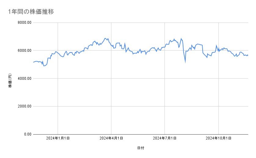Click the line's peak just before the August dip

181,39
